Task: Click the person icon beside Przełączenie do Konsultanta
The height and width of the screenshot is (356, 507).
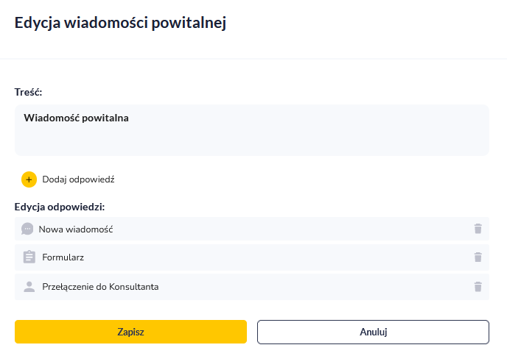Action: [x=29, y=287]
